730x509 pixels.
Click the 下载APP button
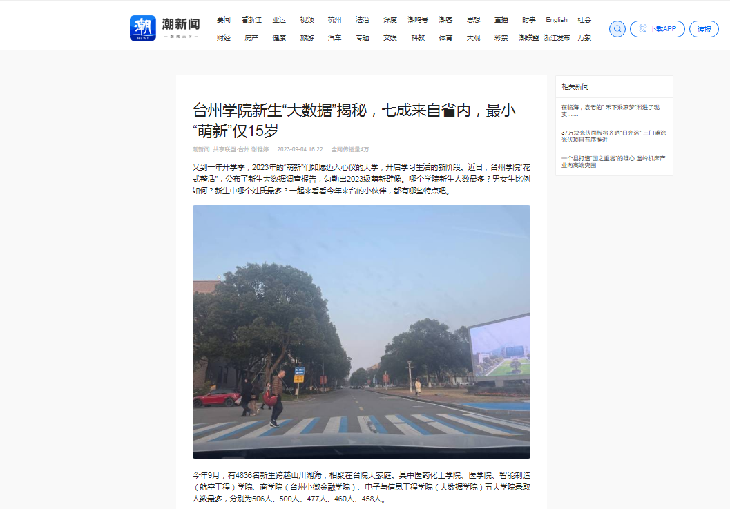pos(657,29)
